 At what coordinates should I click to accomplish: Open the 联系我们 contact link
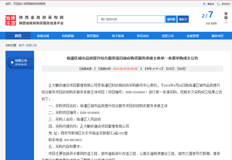(x=226, y=4)
